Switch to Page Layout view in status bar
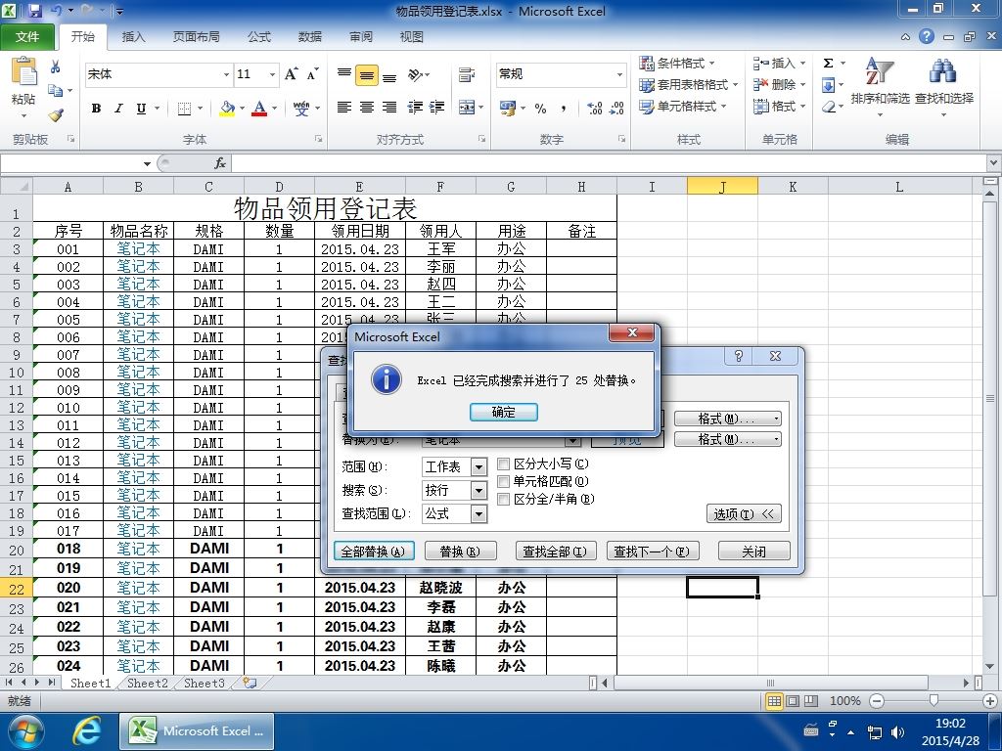This screenshot has width=1002, height=751. (x=793, y=701)
